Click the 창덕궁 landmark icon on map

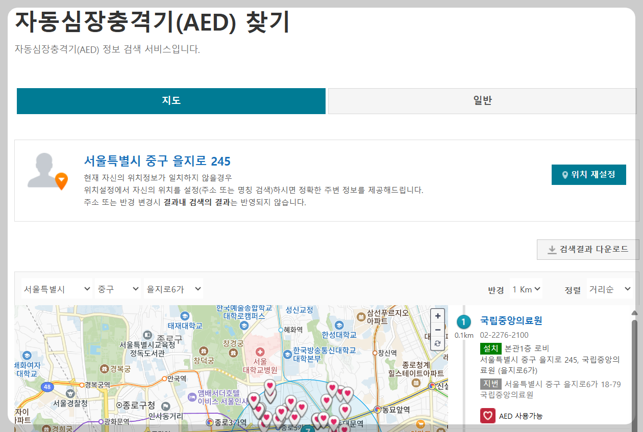(x=204, y=352)
